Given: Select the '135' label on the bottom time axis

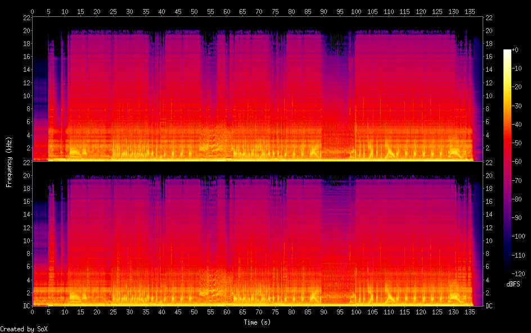Looking at the screenshot, I should tap(470, 312).
